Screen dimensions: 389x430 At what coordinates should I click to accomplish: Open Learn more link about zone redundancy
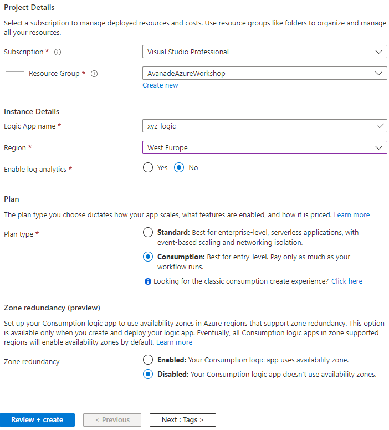174,342
